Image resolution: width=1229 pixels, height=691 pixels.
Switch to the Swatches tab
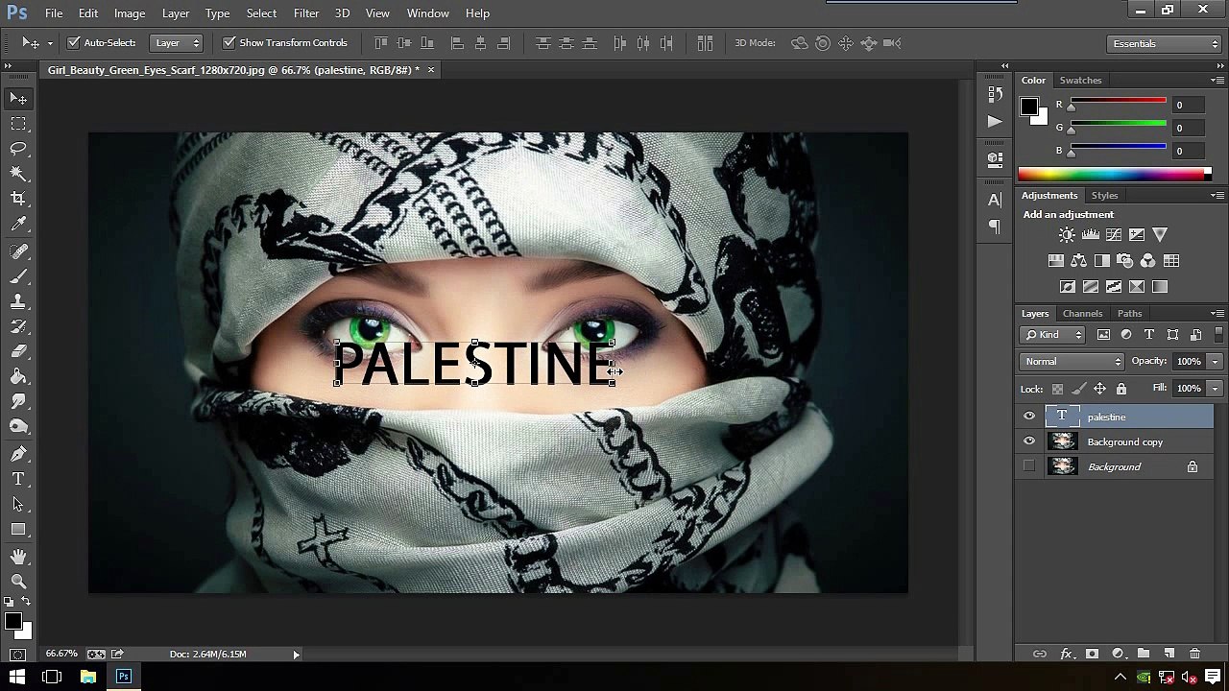1080,81
